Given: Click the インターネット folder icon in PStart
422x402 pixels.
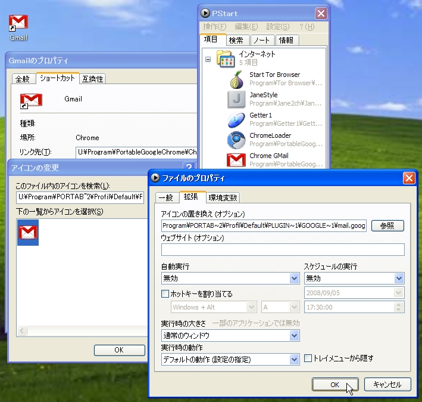Looking at the screenshot, I should [x=226, y=58].
